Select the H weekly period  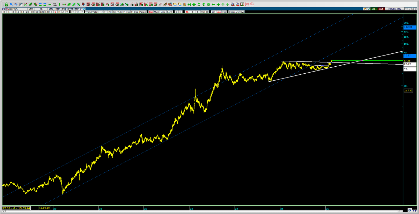tap(59, 12)
